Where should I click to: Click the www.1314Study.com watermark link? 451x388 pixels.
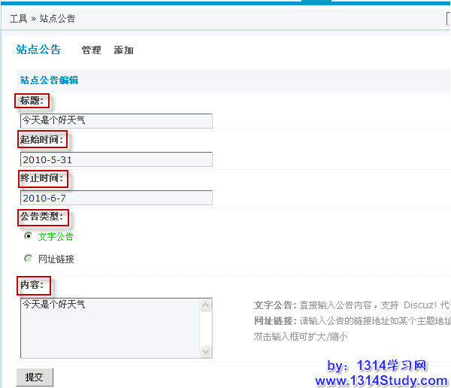click(382, 380)
